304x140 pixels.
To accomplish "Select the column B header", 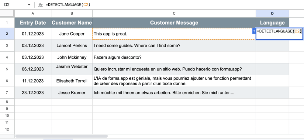I will [x=72, y=13].
